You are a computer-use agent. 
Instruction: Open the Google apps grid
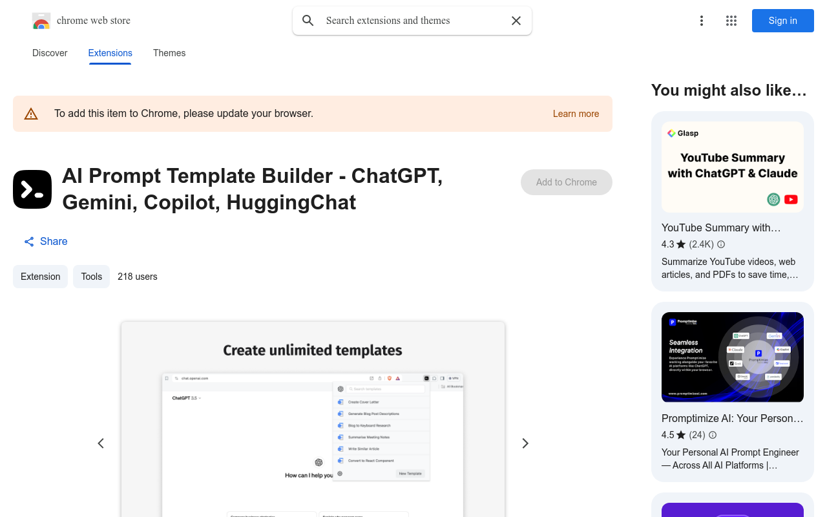tap(731, 21)
